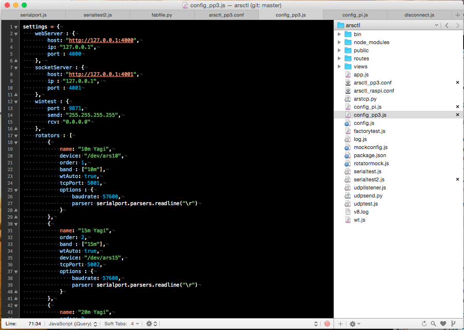This screenshot has width=464, height=330.
Task: Place cursor on "255.255.255.255" string
Action: click(92, 115)
